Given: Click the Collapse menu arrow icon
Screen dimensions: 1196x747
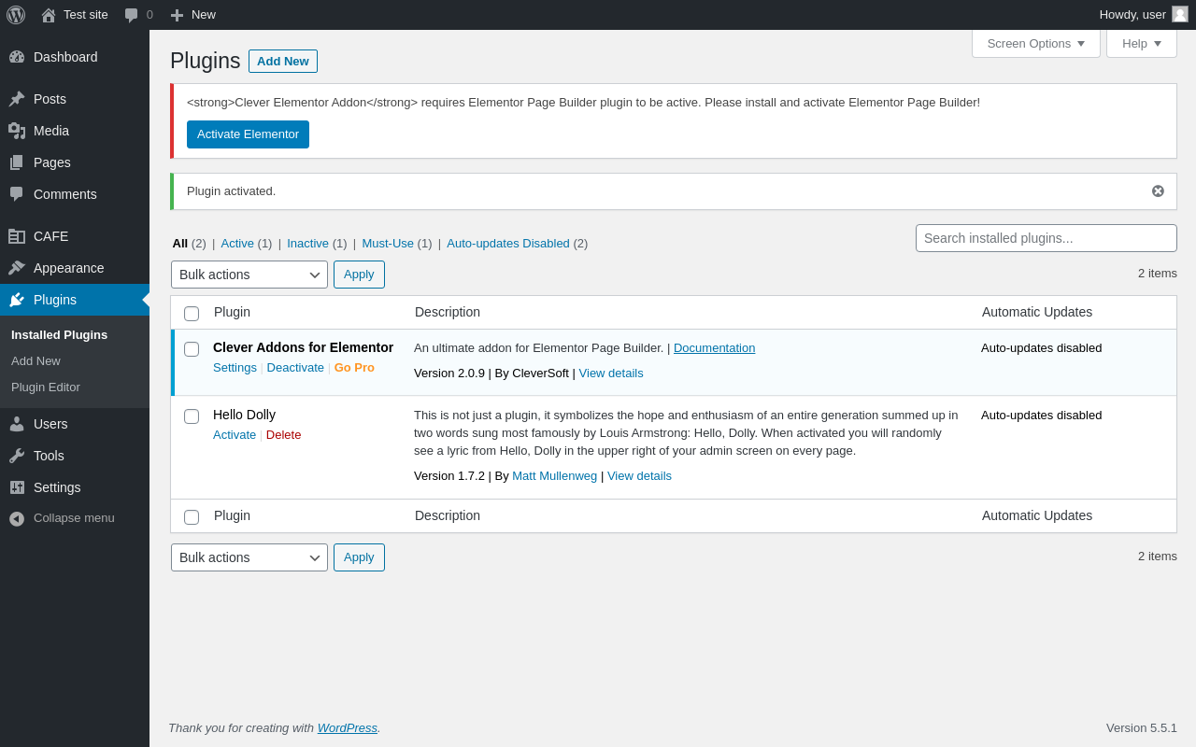Looking at the screenshot, I should 17,518.
